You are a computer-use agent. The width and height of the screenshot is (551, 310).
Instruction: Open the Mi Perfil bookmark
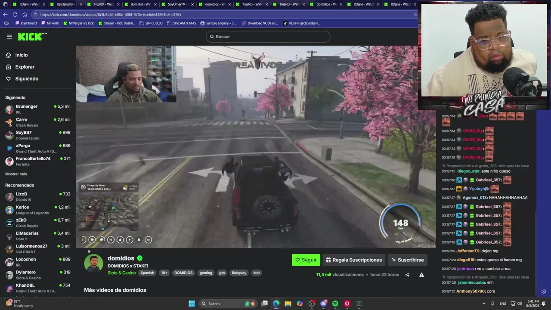pos(50,23)
